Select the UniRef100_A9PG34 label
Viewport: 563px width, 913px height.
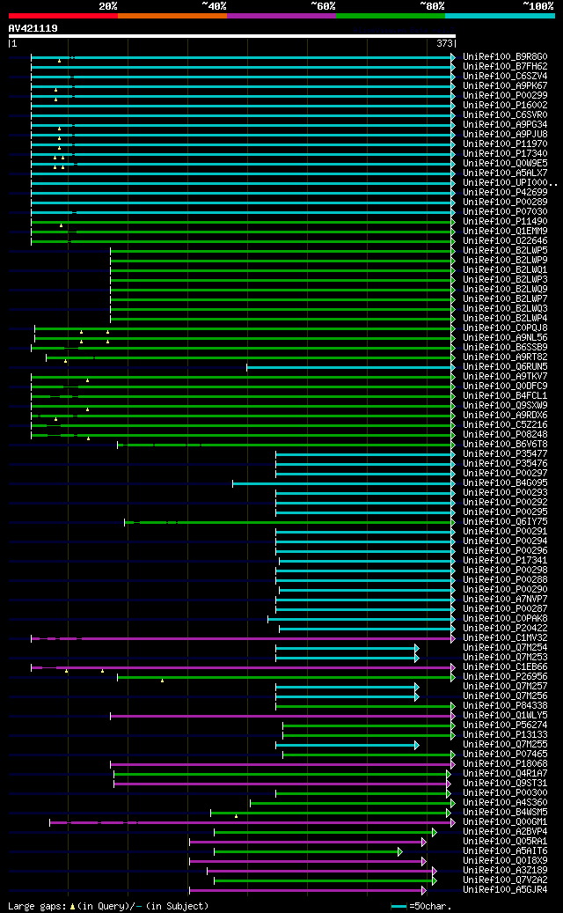(x=505, y=125)
